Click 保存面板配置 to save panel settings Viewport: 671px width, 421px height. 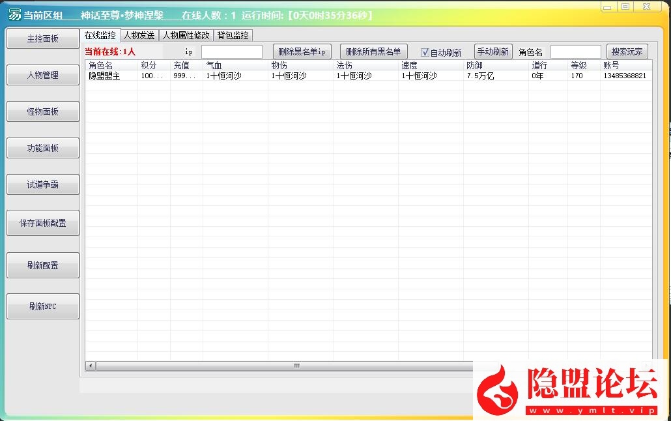click(42, 222)
